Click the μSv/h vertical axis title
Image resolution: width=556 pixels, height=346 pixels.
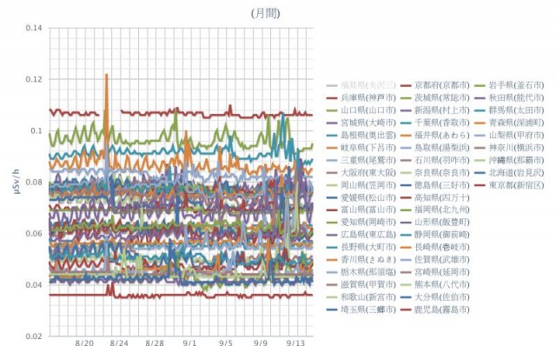pos(17,182)
